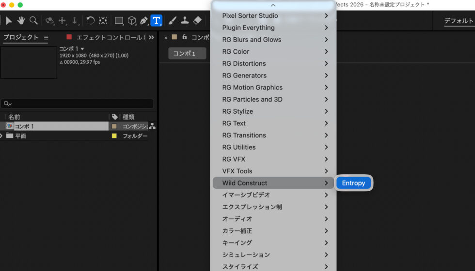Open the Plugin Everything submenu
The height and width of the screenshot is (271, 475).
274,28
